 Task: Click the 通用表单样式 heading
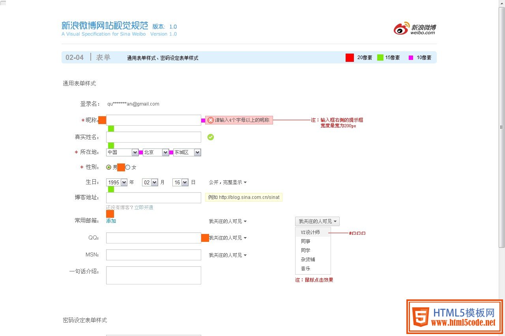coord(79,84)
